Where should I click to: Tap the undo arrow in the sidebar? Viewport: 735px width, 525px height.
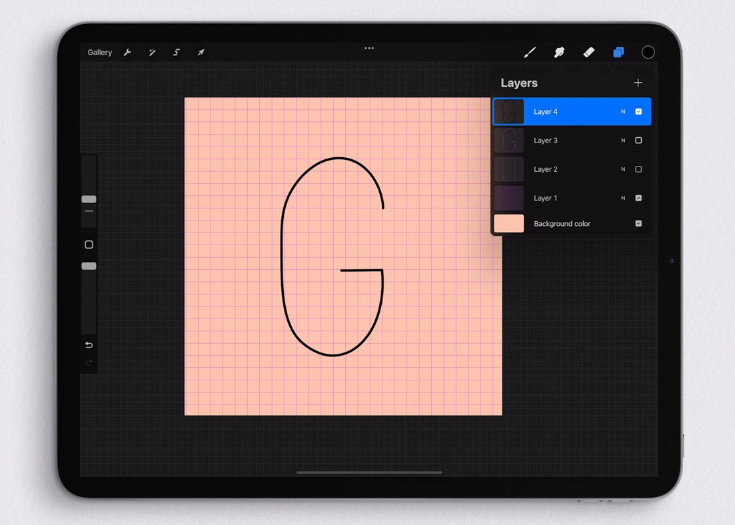[89, 345]
